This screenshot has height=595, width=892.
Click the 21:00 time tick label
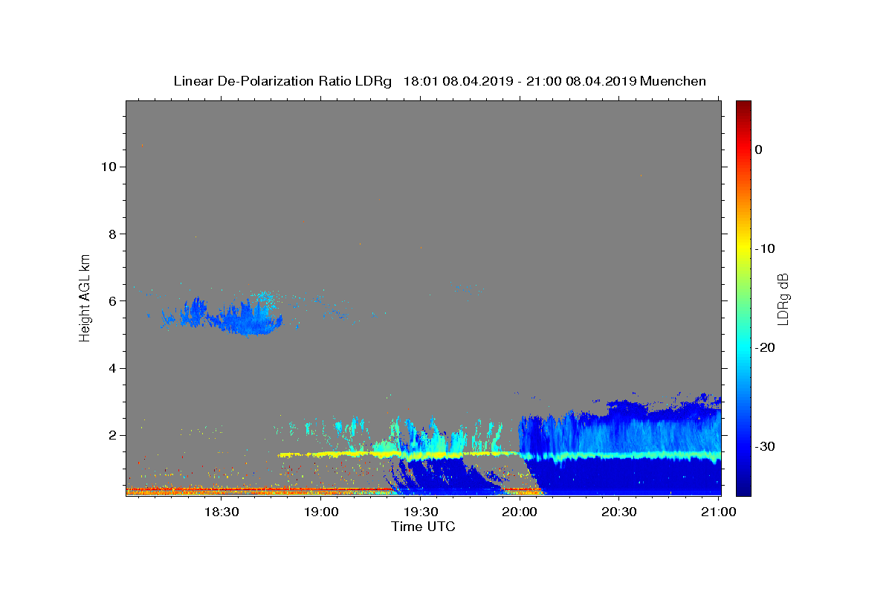coord(718,512)
